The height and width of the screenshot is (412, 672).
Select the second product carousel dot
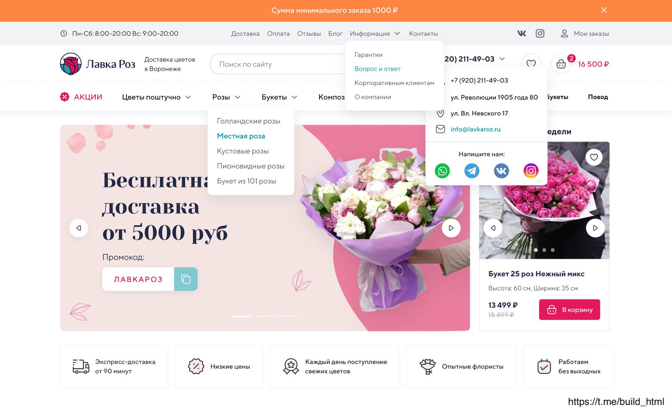coord(544,250)
